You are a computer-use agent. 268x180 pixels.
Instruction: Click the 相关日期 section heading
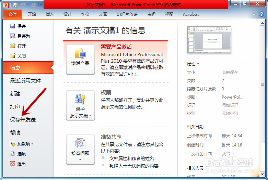195,127
